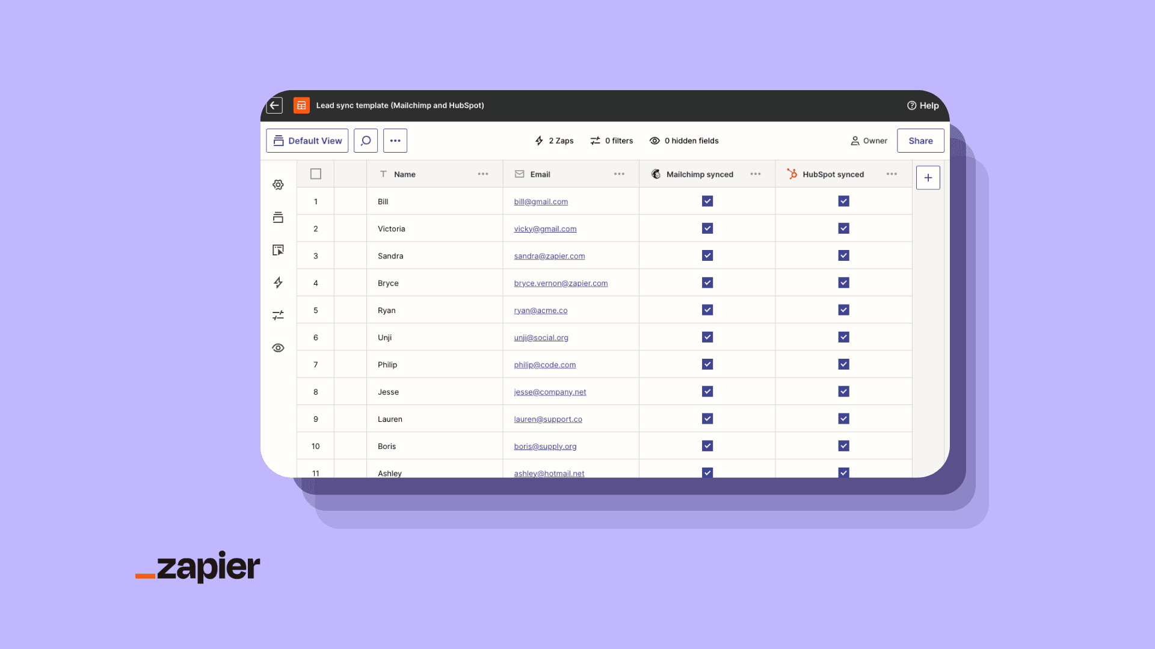1155x649 pixels.
Task: Click the Owner indicator
Action: 869,141
